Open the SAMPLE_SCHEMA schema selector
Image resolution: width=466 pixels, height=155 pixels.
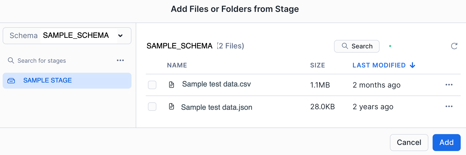click(76, 35)
